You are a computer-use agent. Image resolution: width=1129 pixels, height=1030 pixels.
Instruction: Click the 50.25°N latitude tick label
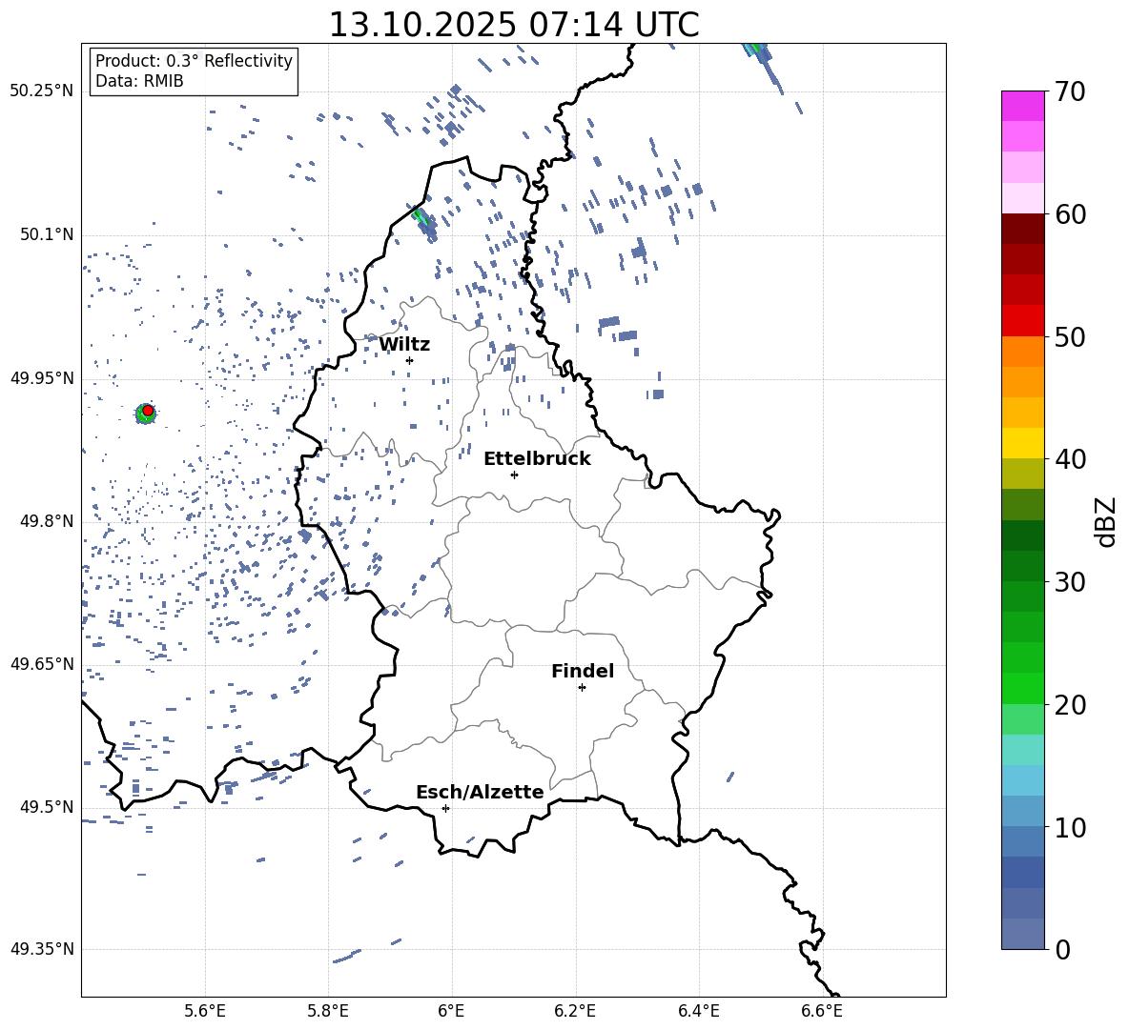pos(41,91)
